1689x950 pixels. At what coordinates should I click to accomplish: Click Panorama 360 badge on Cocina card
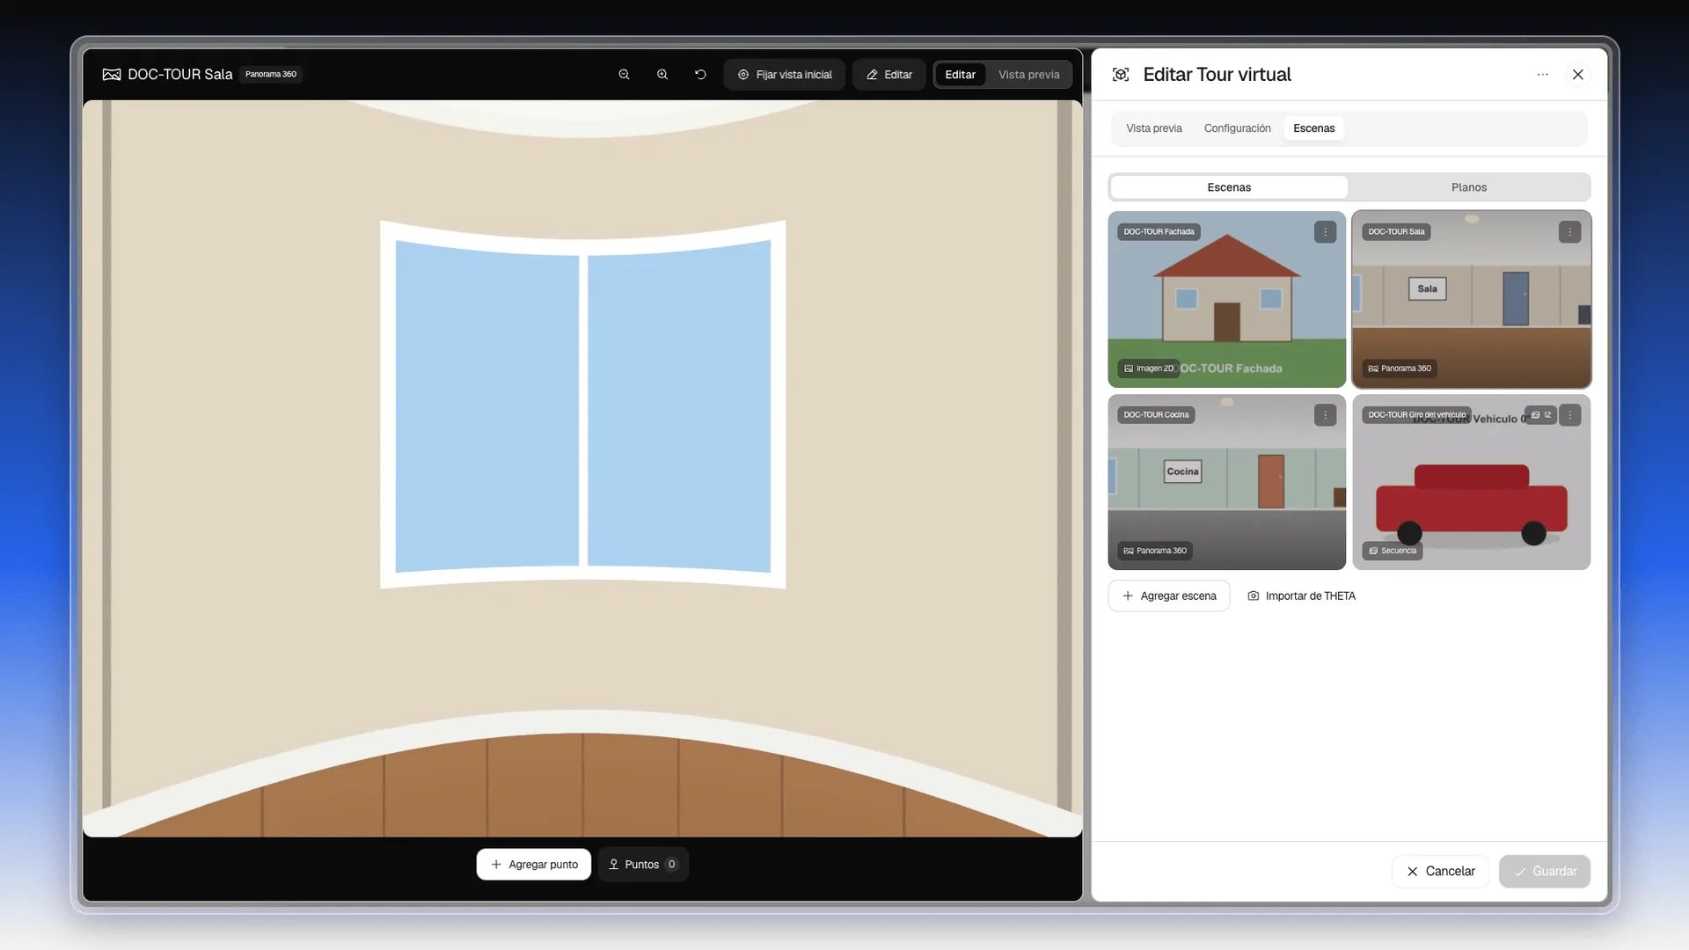click(1155, 551)
